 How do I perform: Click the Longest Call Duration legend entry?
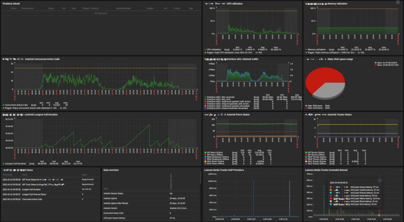pyautogui.click(x=16, y=163)
